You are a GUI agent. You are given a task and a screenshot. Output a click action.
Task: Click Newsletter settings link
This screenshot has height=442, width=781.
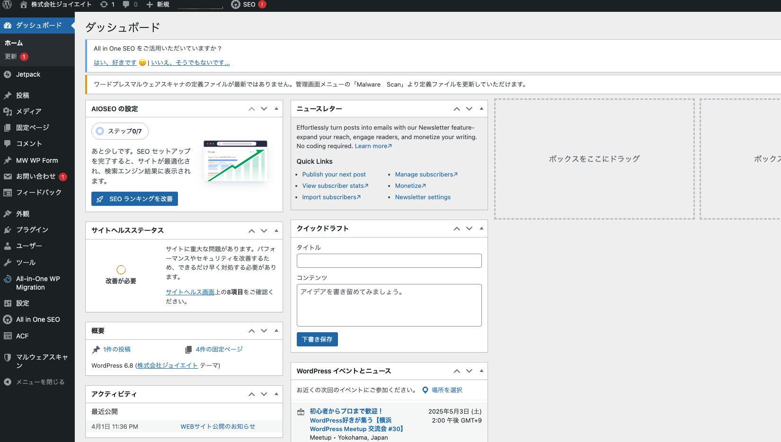[423, 197]
